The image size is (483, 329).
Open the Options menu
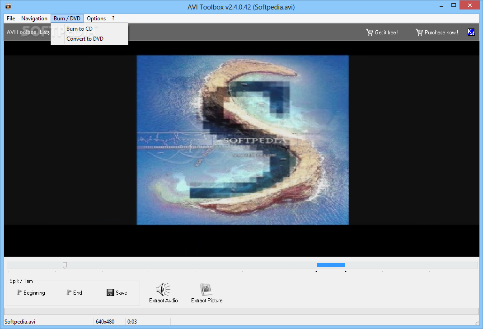[96, 19]
